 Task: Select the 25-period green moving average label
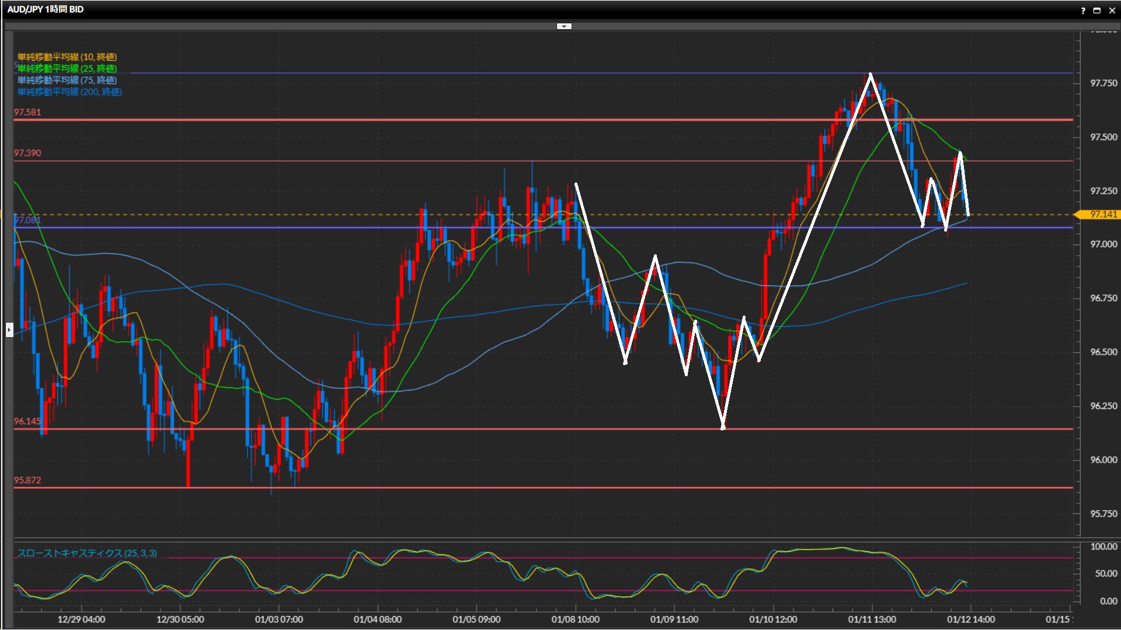click(x=67, y=68)
